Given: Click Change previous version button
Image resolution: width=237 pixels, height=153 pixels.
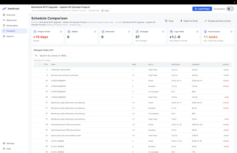Looking at the screenshot, I should tap(217, 21).
